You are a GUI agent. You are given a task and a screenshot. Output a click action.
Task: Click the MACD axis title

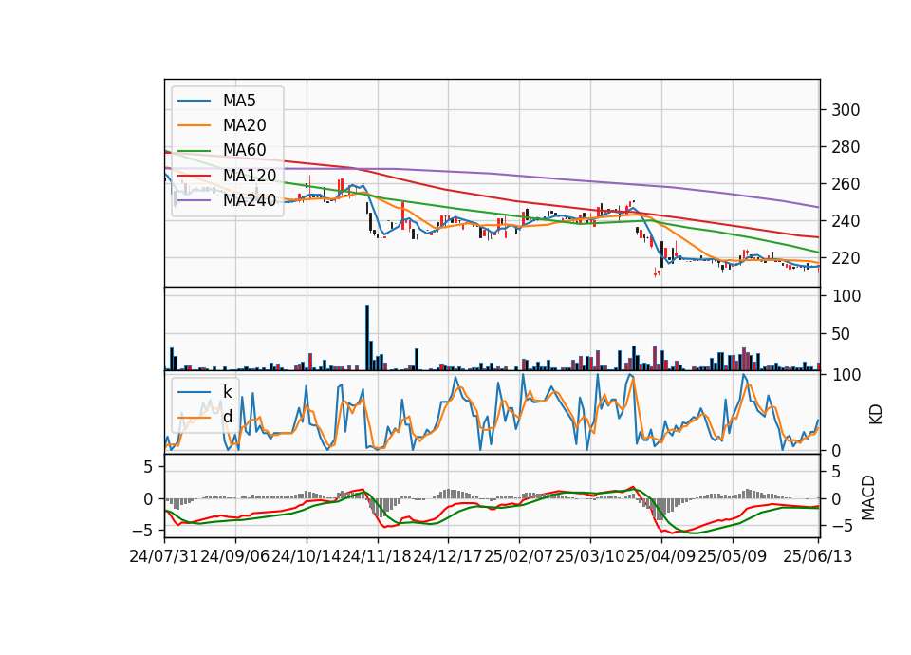tap(868, 497)
